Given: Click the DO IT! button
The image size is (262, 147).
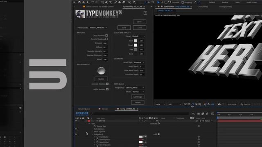Looking at the screenshot, I should 140,22.
